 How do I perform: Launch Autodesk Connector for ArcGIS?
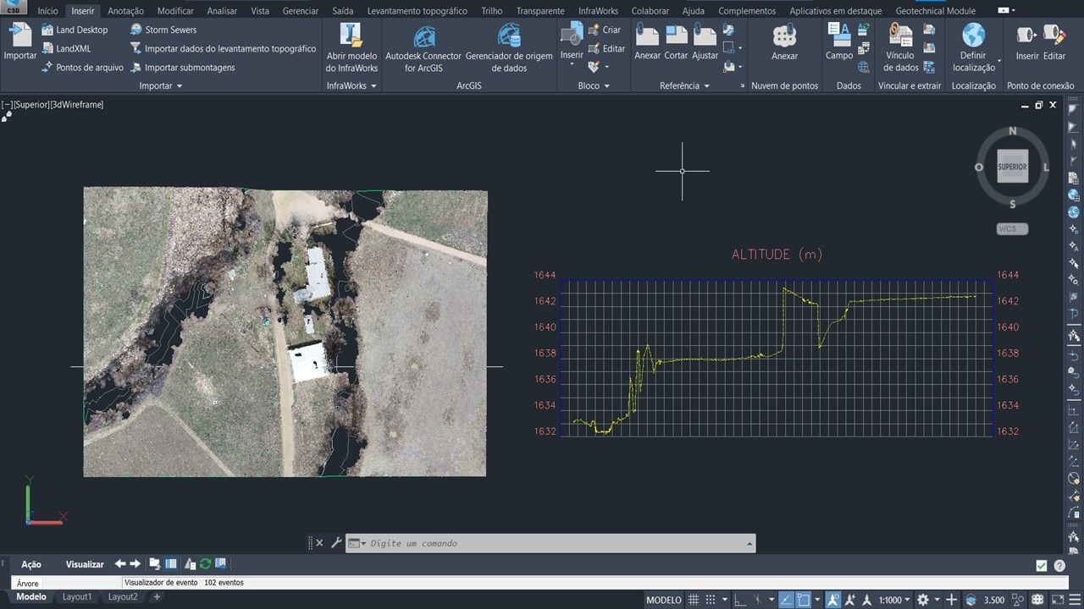point(423,47)
